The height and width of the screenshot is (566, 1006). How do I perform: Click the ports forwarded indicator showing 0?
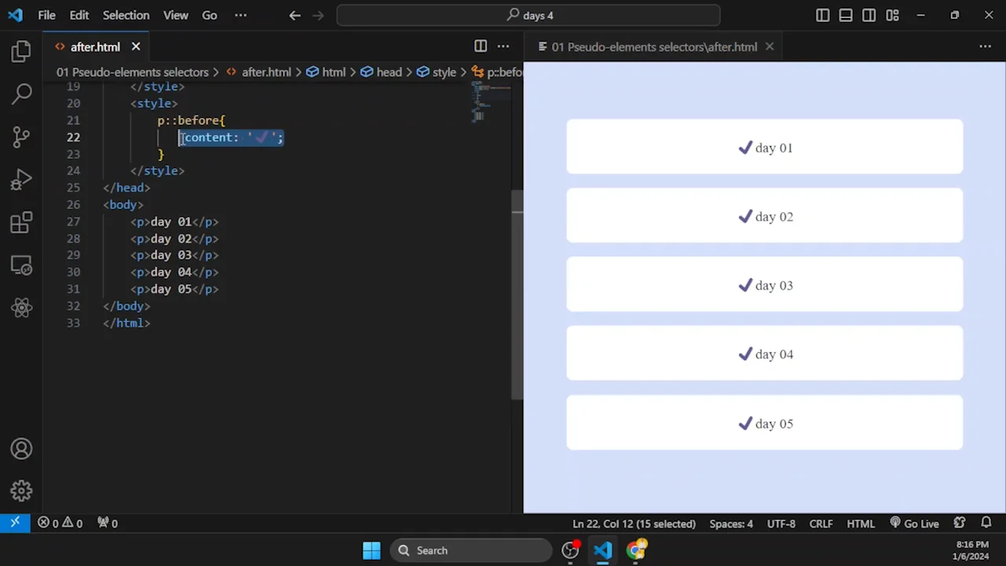click(108, 524)
